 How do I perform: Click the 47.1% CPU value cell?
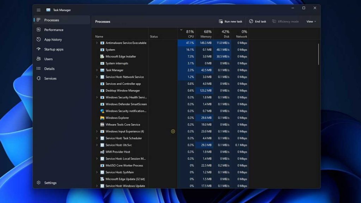186,43
